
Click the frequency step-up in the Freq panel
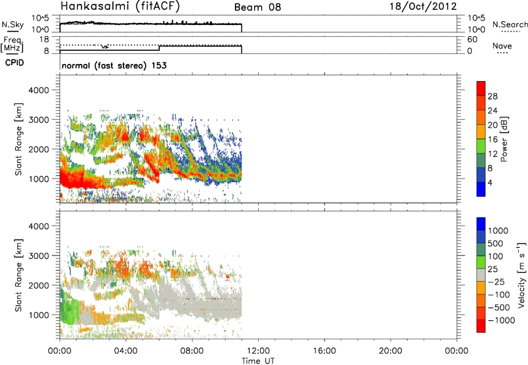[159, 48]
